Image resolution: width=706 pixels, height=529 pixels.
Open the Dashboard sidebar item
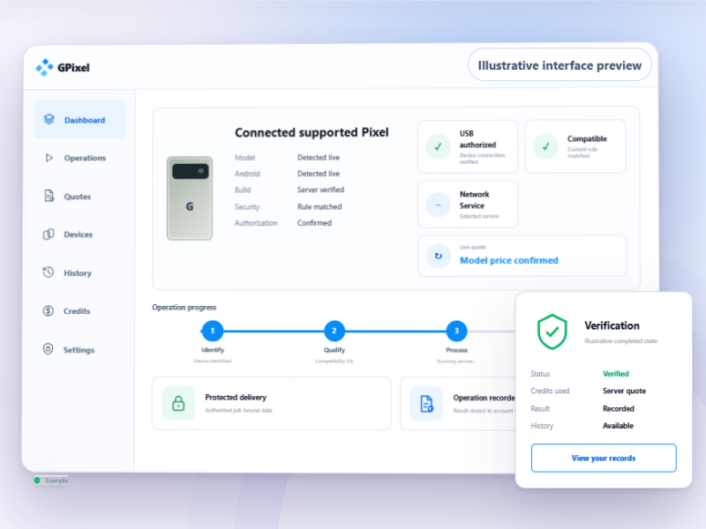coord(79,120)
